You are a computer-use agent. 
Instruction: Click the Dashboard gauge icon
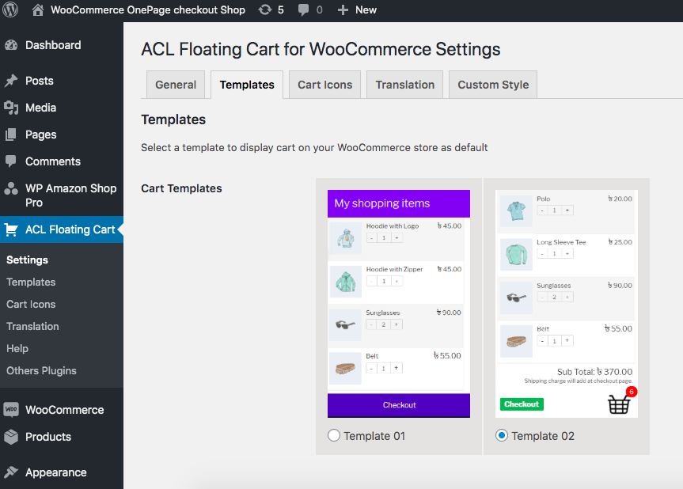point(11,45)
